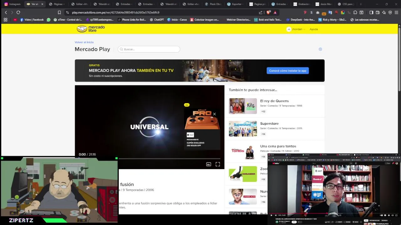Screen dimensions: 401x225
Task: Click 'Conocé cómo instalar la app' button
Action: click(x=288, y=71)
